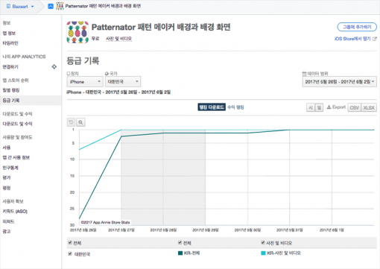Click the Patternator breadcrumb title text

pyautogui.click(x=103, y=6)
